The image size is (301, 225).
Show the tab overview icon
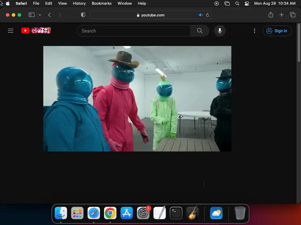292,15
